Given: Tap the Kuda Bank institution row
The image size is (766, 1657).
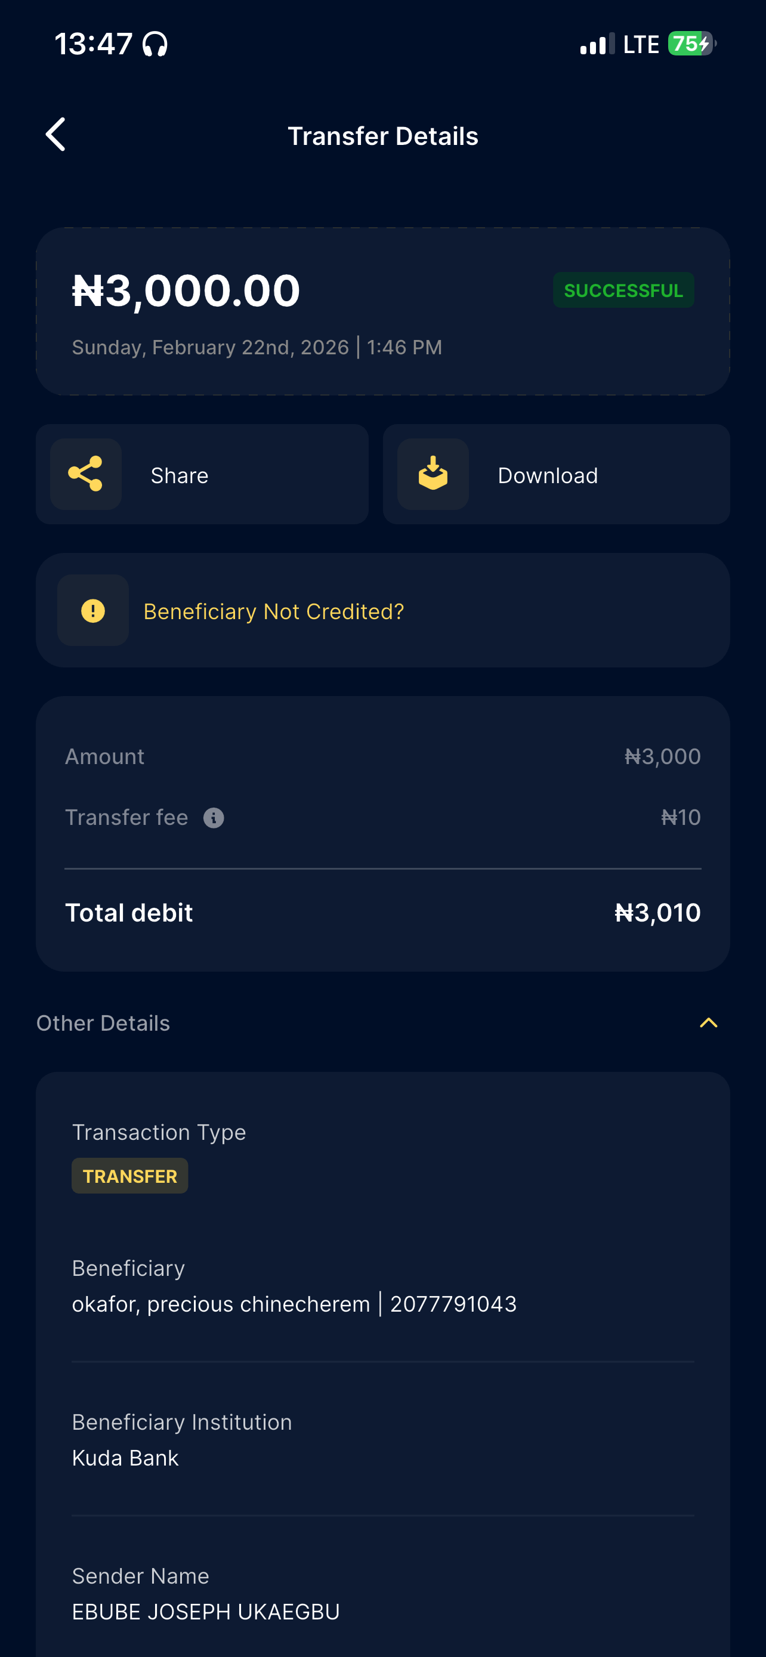Looking at the screenshot, I should 125,1458.
